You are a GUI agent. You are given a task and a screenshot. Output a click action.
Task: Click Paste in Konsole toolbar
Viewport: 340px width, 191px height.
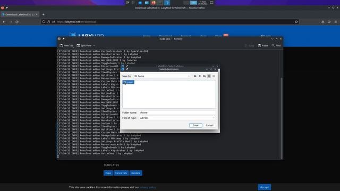pyautogui.click(x=263, y=46)
